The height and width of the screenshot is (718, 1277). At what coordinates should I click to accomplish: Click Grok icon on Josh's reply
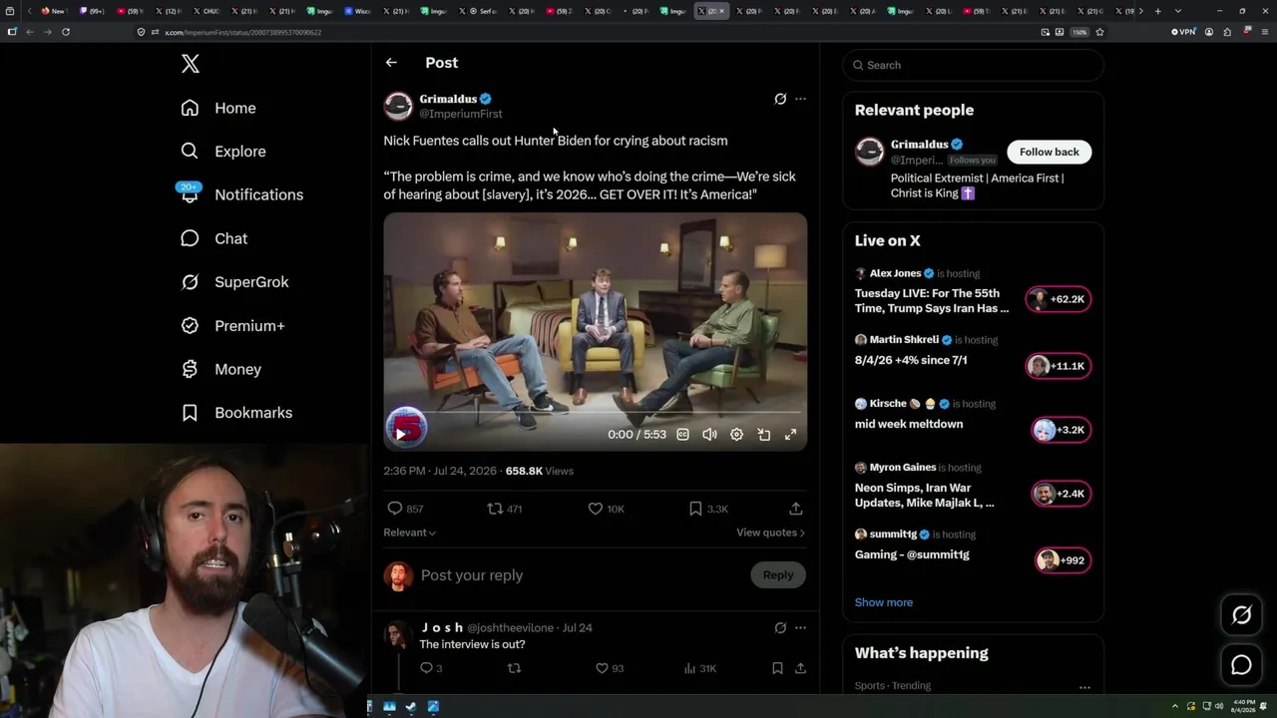click(780, 628)
